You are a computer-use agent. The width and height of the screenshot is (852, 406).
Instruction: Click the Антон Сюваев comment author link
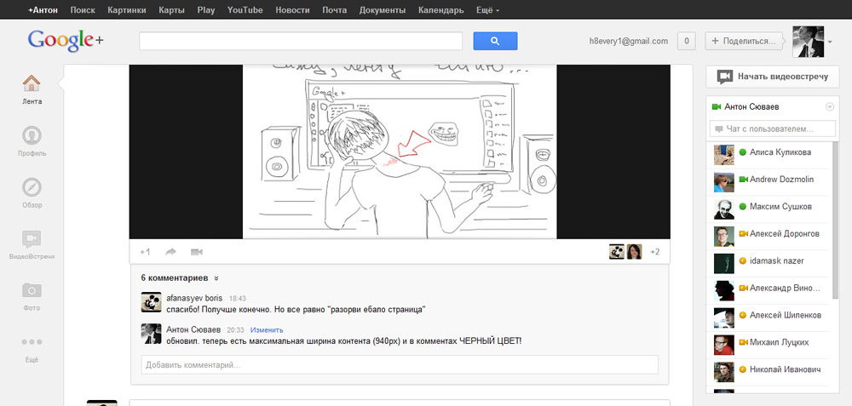(x=193, y=329)
